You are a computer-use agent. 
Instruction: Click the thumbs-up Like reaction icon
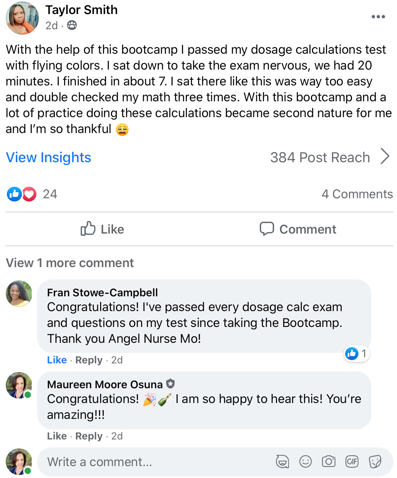coord(14,194)
